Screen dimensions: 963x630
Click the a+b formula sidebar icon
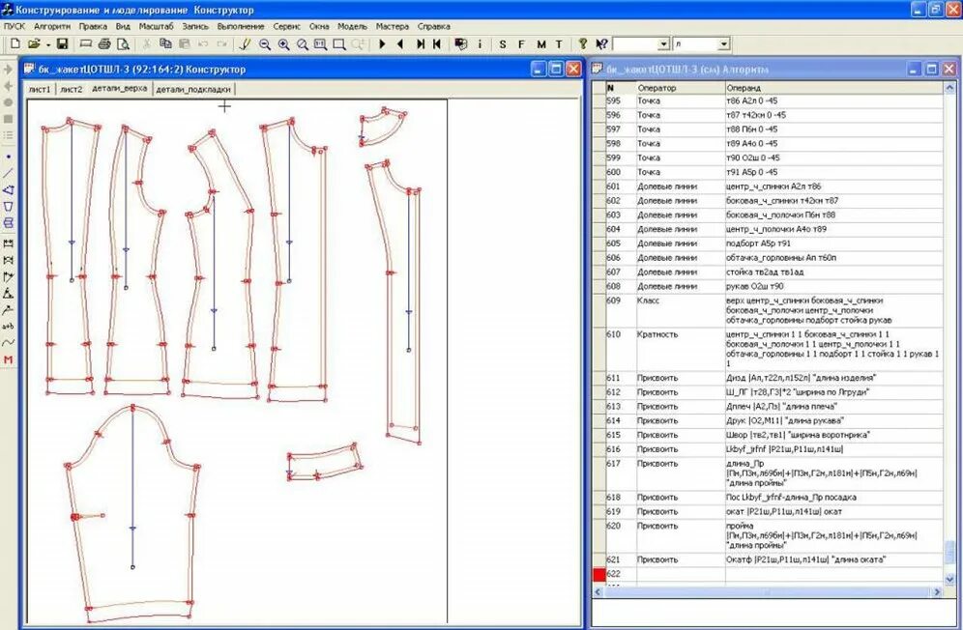[x=9, y=326]
